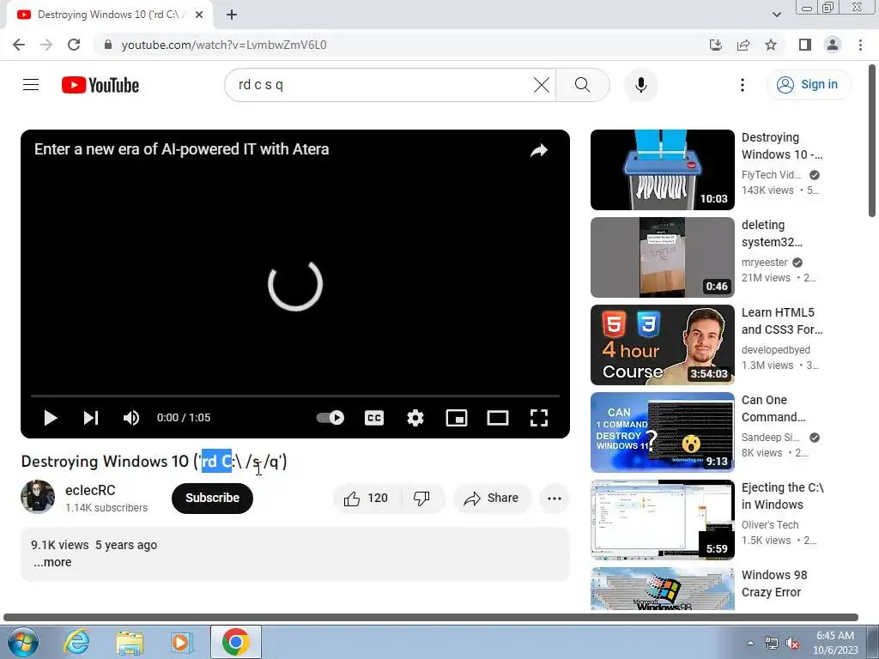Image resolution: width=879 pixels, height=659 pixels.
Task: Click the video progress bar
Action: (x=295, y=396)
